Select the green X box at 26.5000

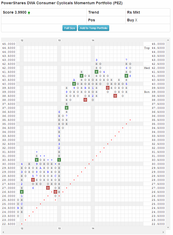coord(22,192)
